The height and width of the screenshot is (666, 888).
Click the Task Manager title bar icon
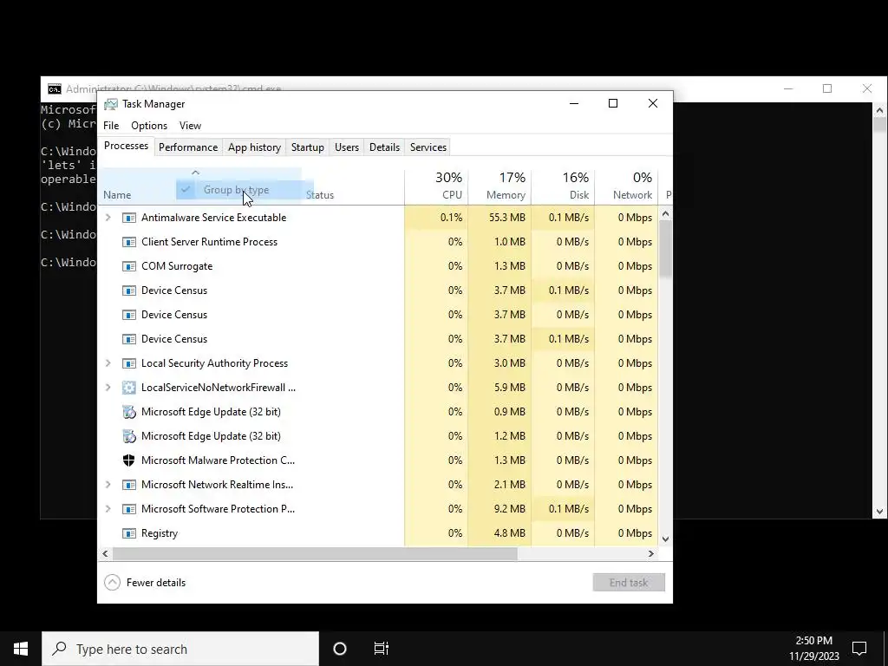(x=111, y=104)
